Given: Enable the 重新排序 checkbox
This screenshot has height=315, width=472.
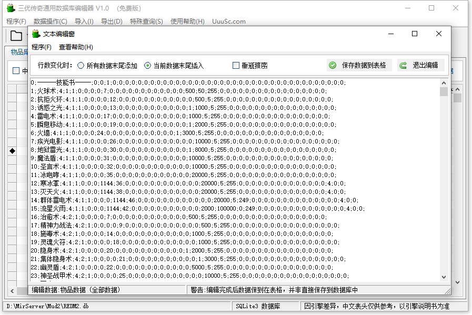Looking at the screenshot, I should [x=236, y=66].
